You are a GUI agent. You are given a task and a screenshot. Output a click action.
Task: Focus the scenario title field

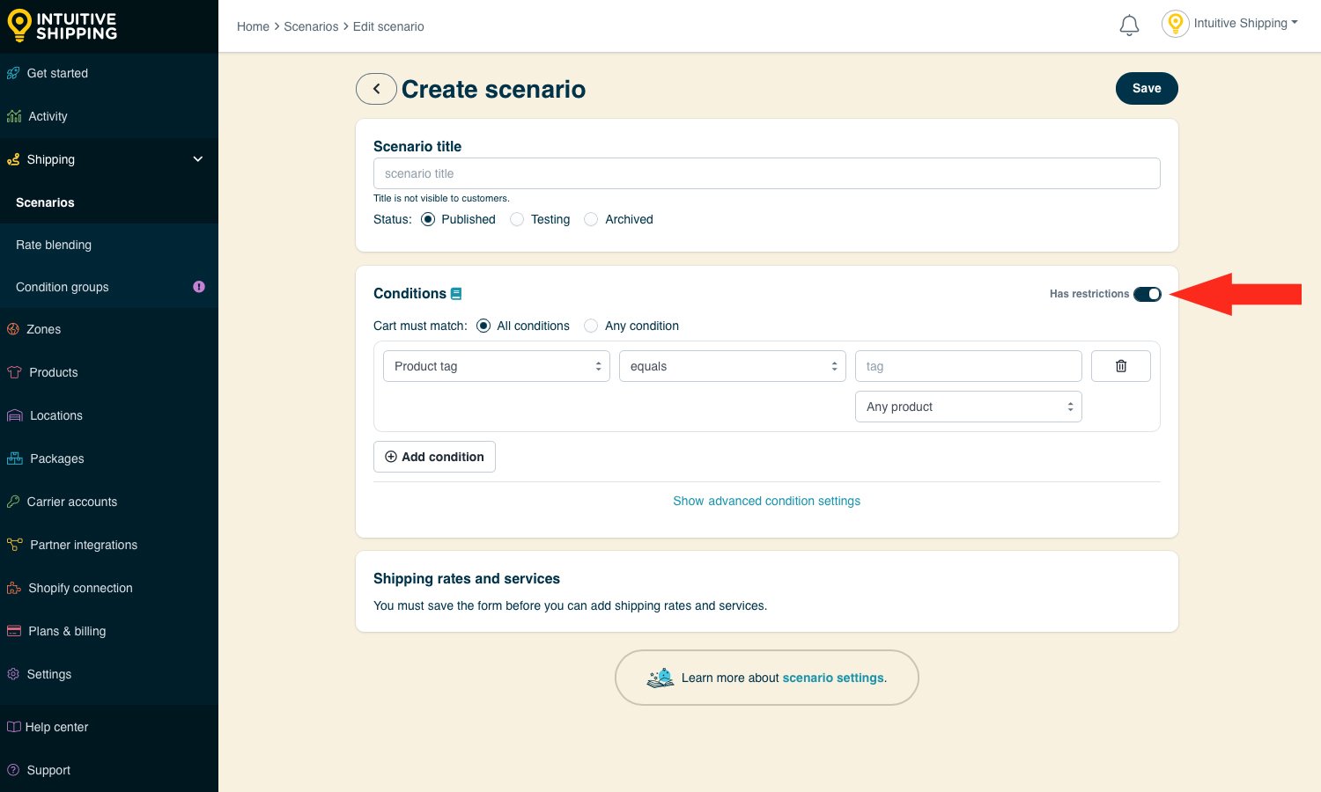767,173
